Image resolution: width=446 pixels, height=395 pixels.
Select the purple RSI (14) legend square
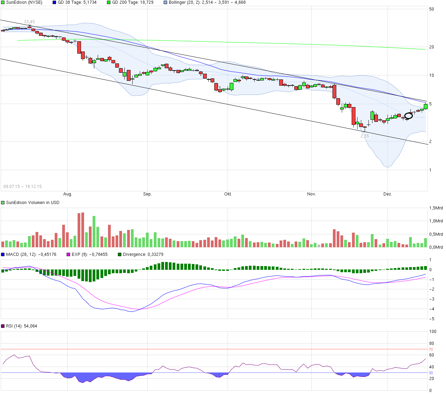(x=2, y=326)
